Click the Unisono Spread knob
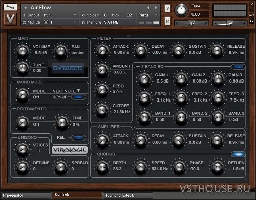This screenshot has height=200, width=256. 61,167
